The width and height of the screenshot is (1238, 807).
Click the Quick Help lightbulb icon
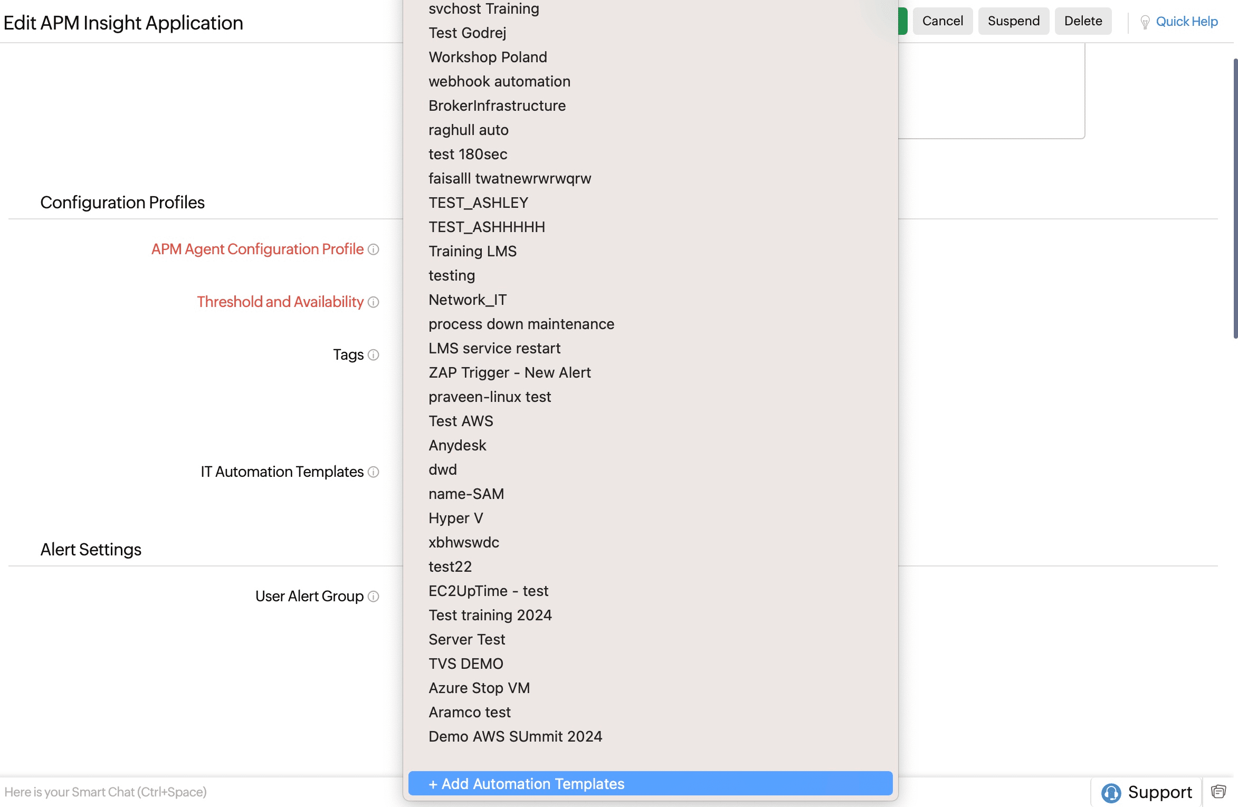[x=1145, y=22]
